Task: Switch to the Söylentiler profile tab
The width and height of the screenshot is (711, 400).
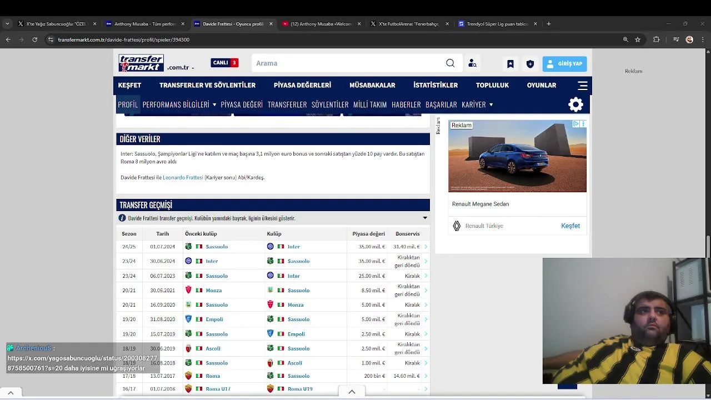Action: (330, 104)
